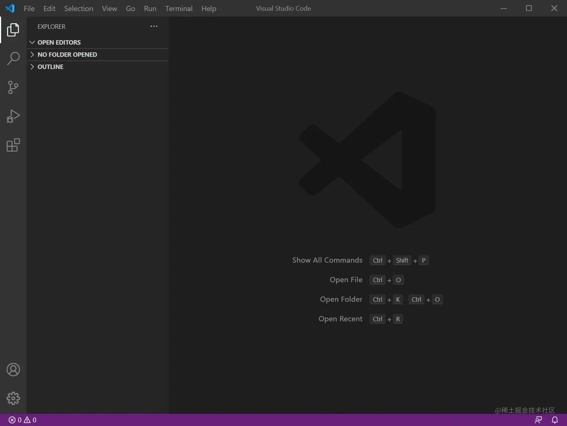The image size is (567, 426).
Task: Open the Accounts icon in activity bar
Action: pyautogui.click(x=13, y=370)
